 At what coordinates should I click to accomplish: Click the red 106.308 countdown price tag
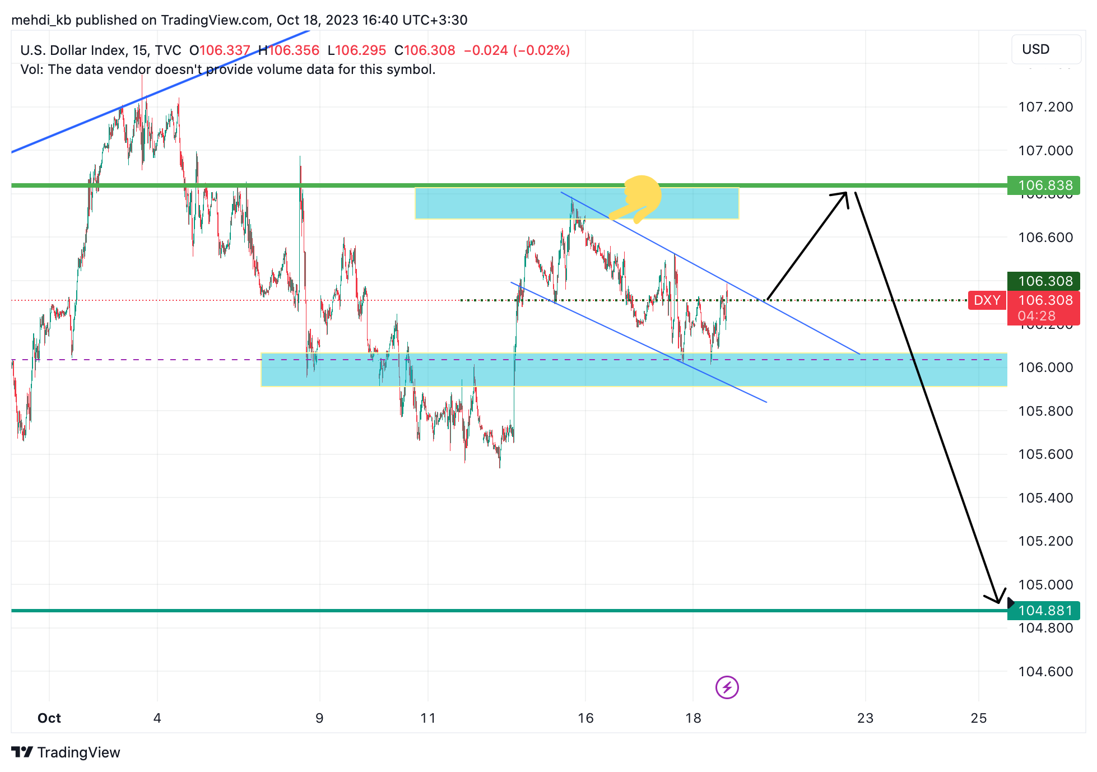[x=1043, y=308]
